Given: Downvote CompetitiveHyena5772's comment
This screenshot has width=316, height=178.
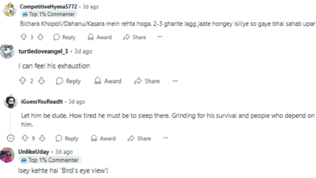Looking at the screenshot, I should point(41,37).
